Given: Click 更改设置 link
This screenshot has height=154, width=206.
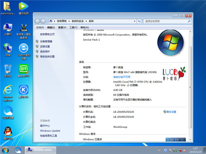Looking at the screenshot, I should point(171,112).
